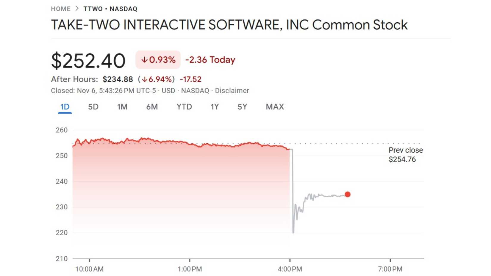The height and width of the screenshot is (276, 491).
Task: Navigate to the HOME breadcrumb link
Action: [x=61, y=9]
